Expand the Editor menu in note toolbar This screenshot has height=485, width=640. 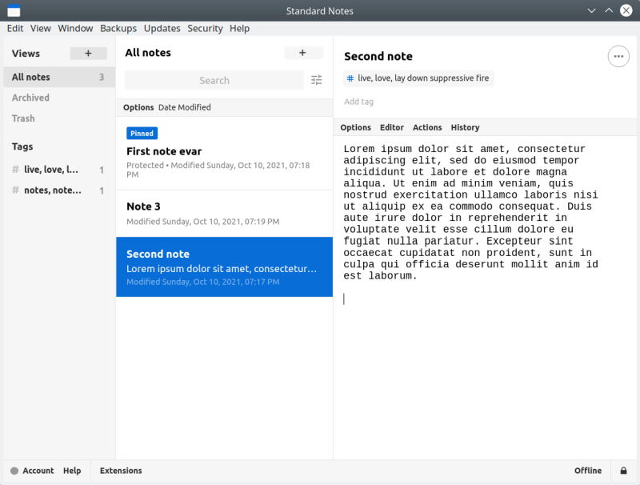pos(391,127)
